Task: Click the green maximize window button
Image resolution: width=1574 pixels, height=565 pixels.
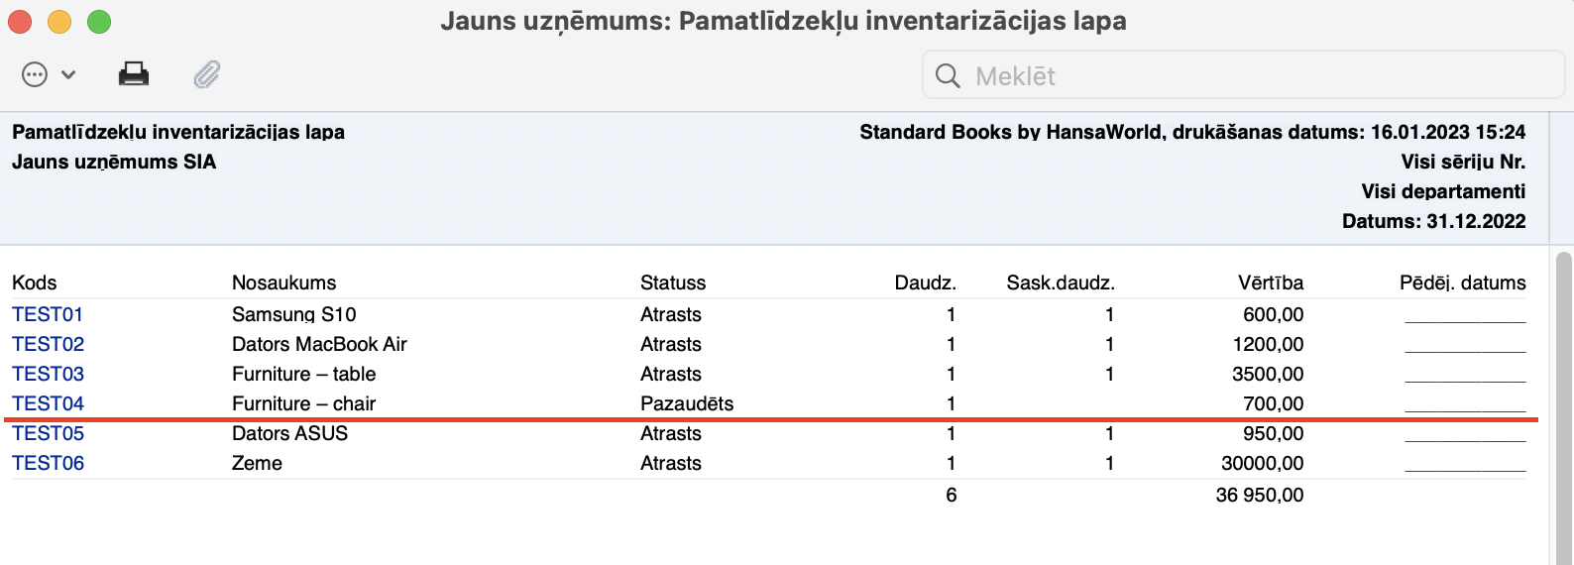Action: point(99,21)
